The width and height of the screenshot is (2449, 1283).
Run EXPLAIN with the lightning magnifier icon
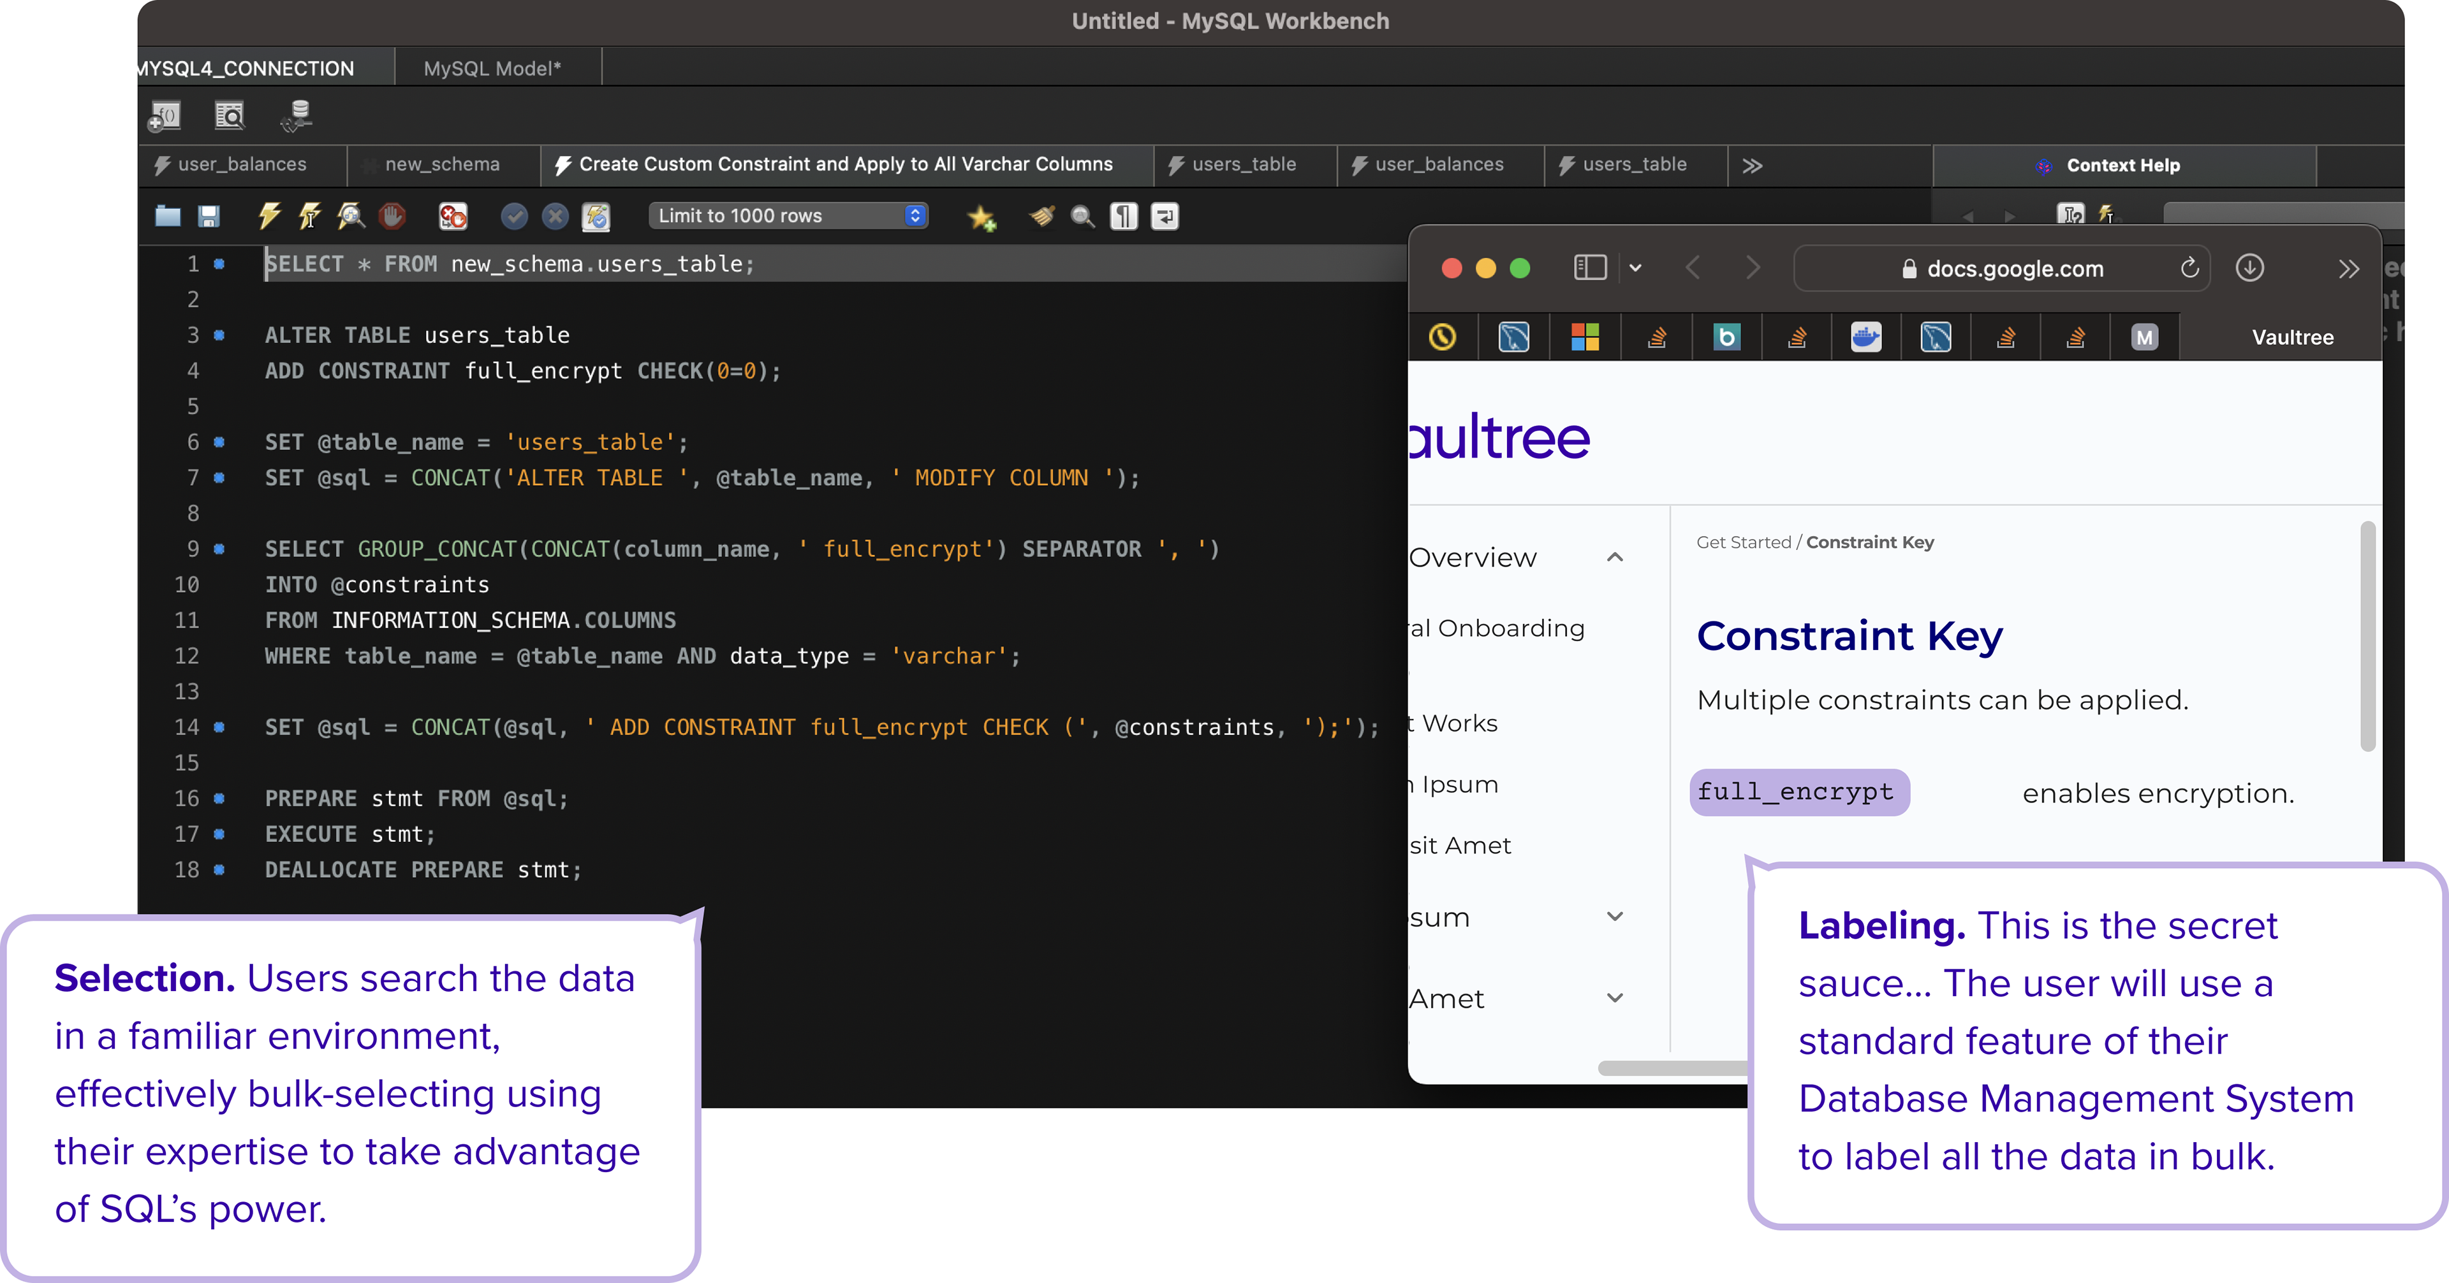(x=351, y=217)
